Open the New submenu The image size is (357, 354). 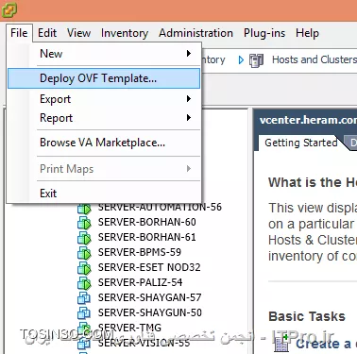(104, 54)
